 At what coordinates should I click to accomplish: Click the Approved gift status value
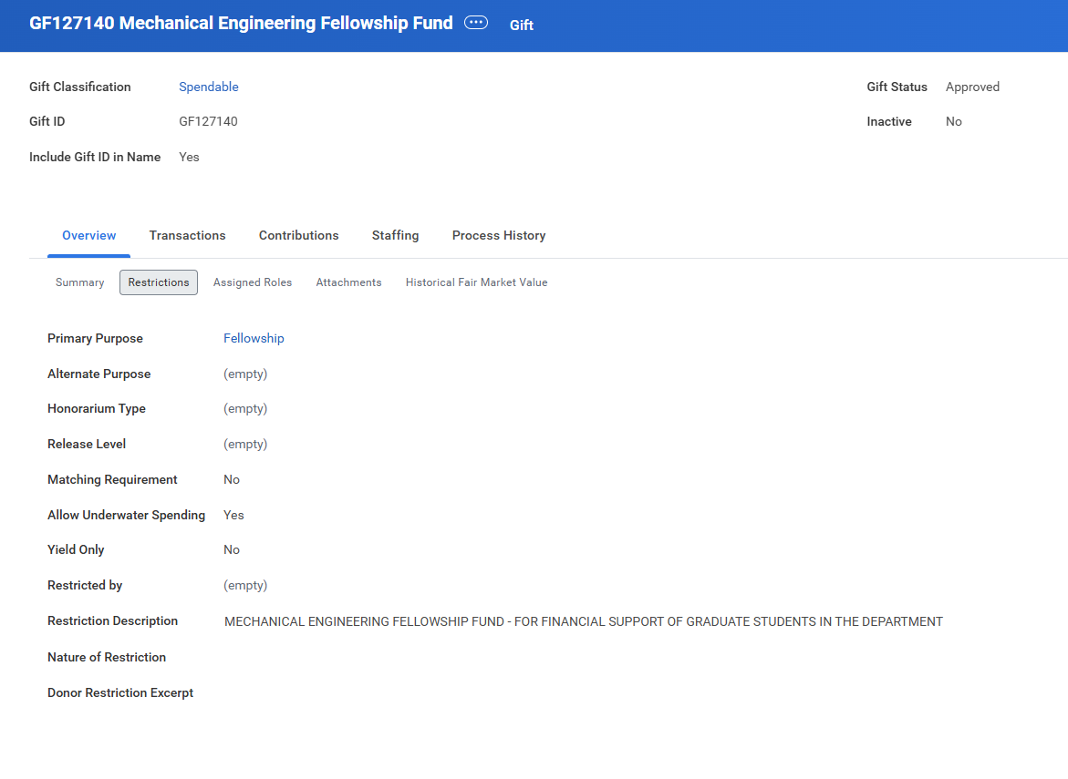(972, 87)
